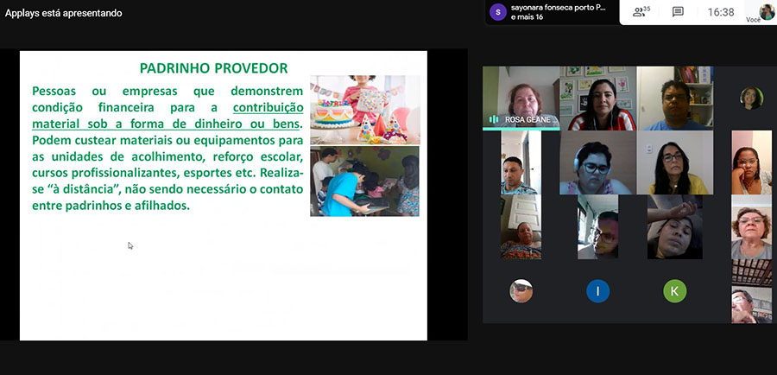Viewport: 777px width, 375px height.
Task: Click the blue I participant avatar
Action: tap(597, 291)
